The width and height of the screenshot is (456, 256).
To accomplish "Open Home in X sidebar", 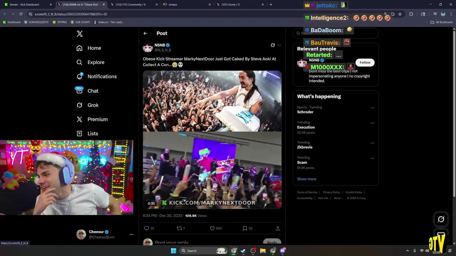I will pos(89,48).
